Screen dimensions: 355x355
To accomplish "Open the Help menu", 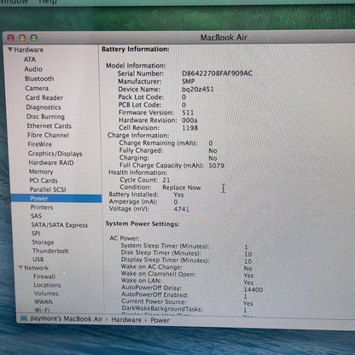I will (x=48, y=2).
